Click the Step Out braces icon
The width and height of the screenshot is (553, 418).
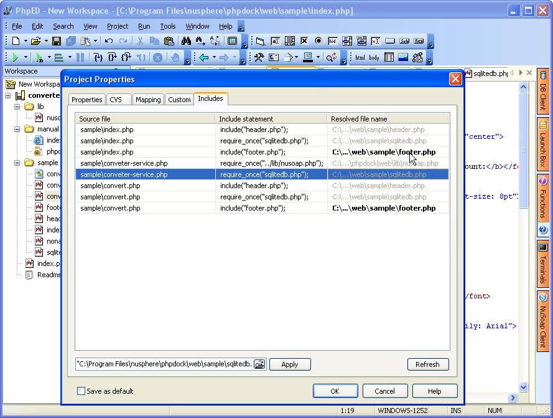pos(126,57)
